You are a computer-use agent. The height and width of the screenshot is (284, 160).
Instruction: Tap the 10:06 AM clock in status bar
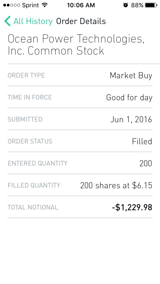81,5
